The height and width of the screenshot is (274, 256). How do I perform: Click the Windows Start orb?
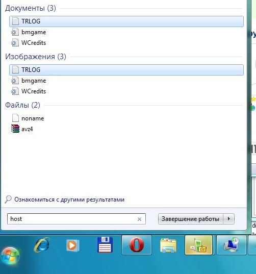10,256
